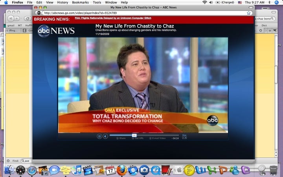Click the search magnifier in background window

tap(272, 18)
